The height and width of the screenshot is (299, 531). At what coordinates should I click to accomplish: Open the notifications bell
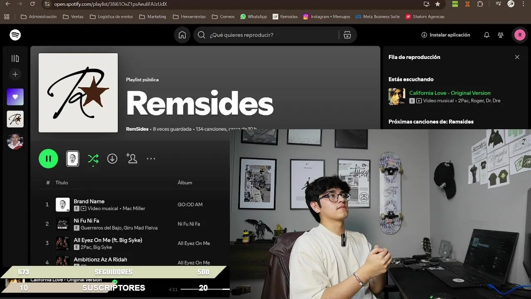(487, 35)
